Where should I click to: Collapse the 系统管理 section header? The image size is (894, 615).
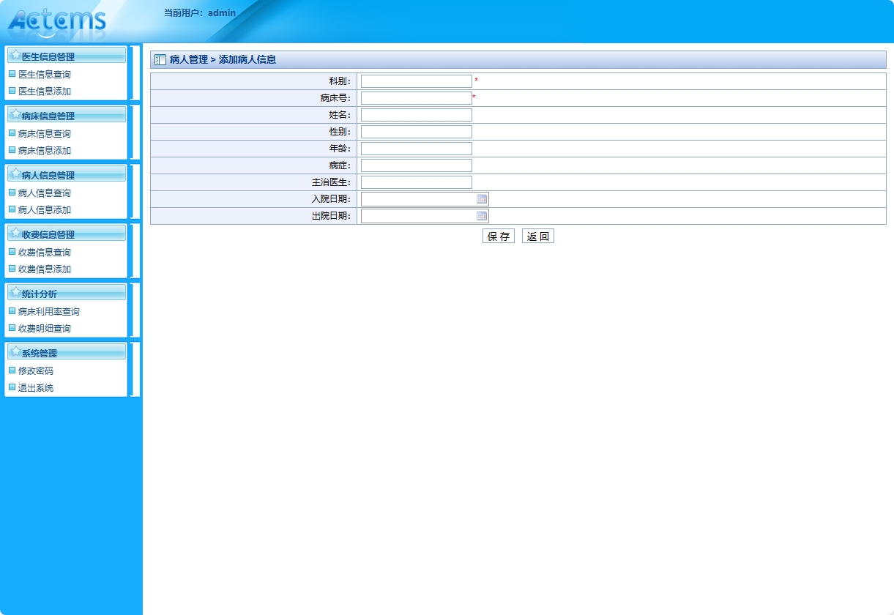[67, 351]
